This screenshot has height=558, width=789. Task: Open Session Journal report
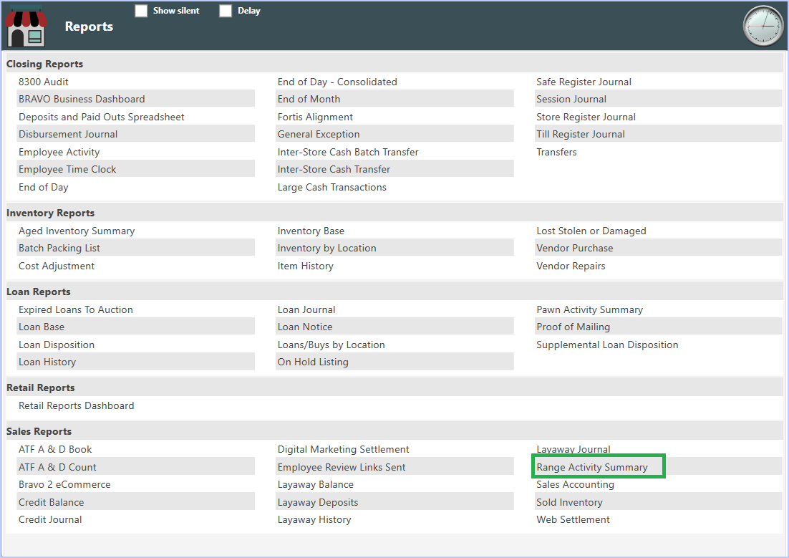point(571,100)
